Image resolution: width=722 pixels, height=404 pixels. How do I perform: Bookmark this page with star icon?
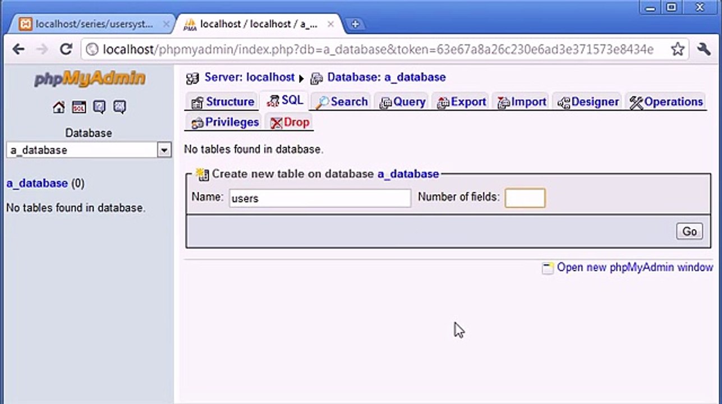[678, 49]
